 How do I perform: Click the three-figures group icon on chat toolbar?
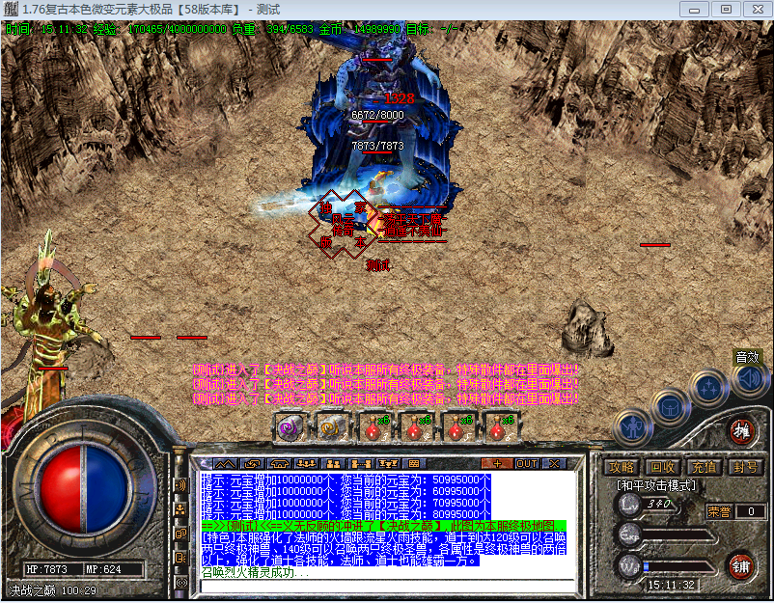tap(306, 464)
